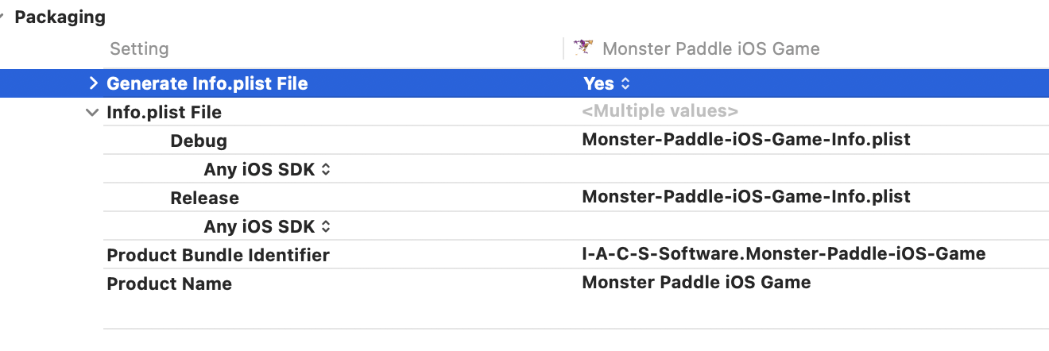Viewport: 1049px width, 351px height.
Task: Click the Monster Paddle iOS Game column header
Action: click(710, 48)
